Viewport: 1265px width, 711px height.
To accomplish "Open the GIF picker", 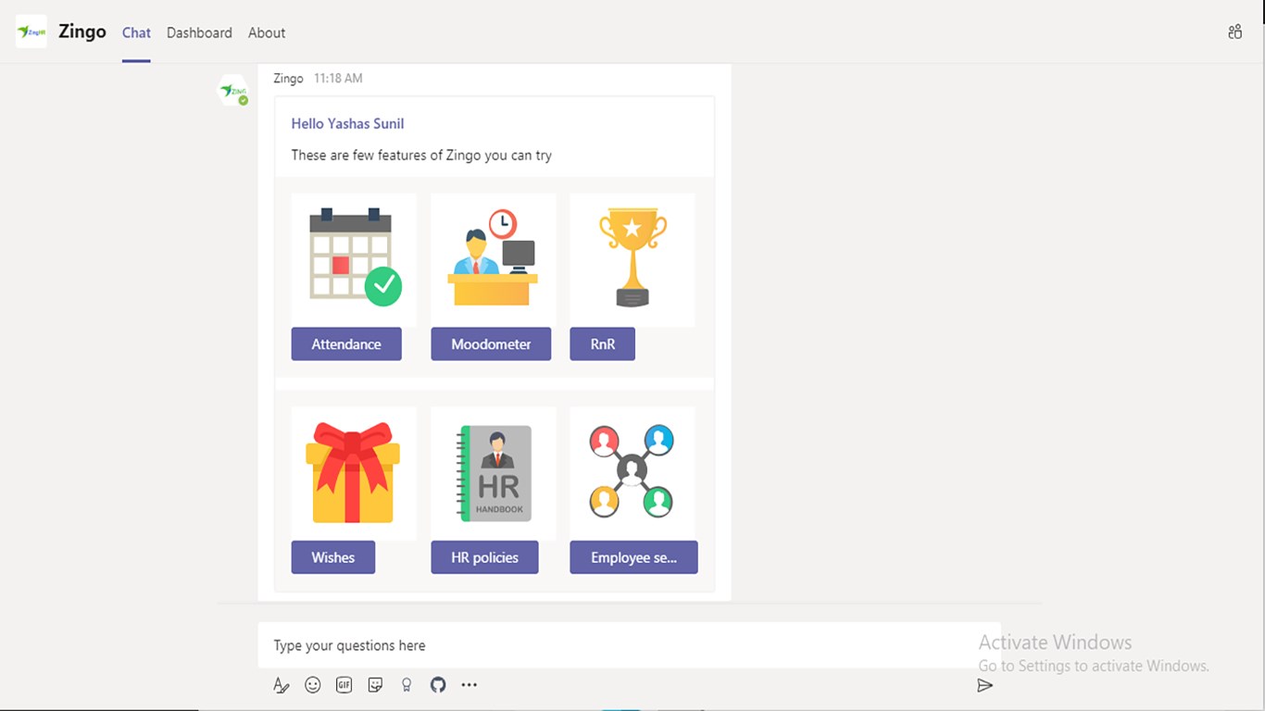I will [x=344, y=685].
